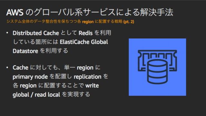Click the ElastiCache database icon
The image size is (206, 116).
pos(157,67)
